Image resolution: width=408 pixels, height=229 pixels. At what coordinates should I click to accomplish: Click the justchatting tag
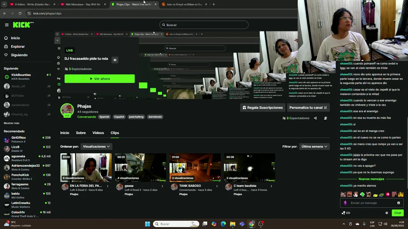point(136,117)
